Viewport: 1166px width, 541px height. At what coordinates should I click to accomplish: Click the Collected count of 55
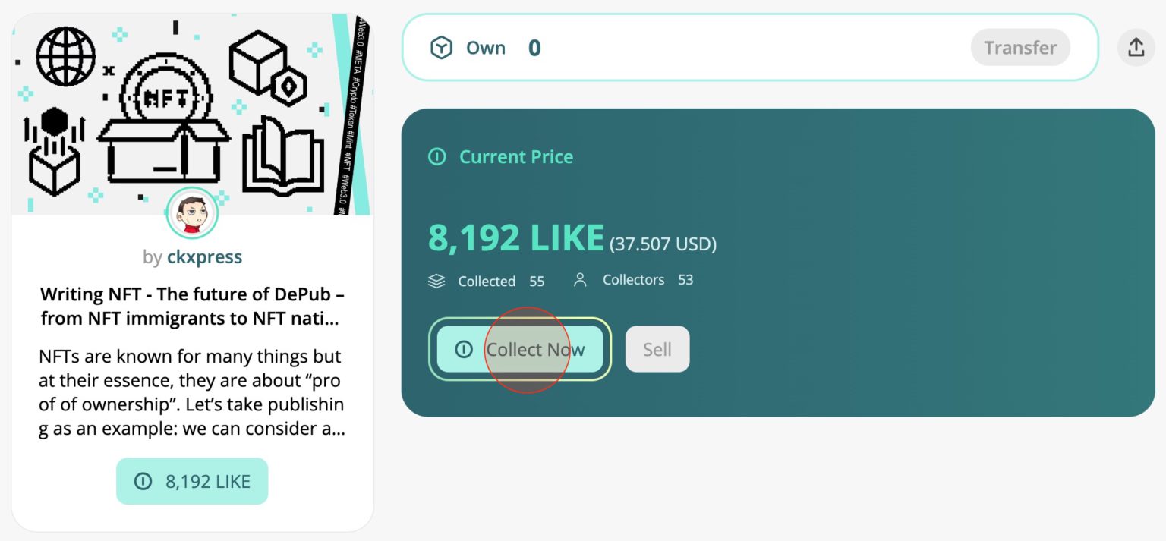point(537,281)
